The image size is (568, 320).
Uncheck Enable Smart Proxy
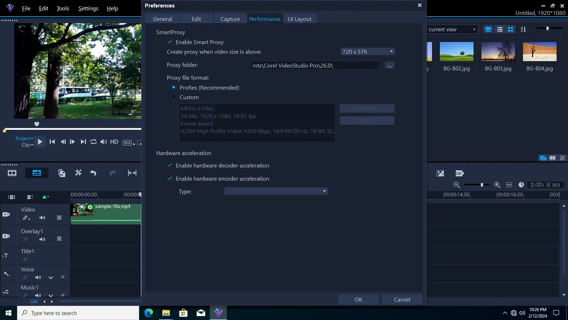(x=170, y=42)
